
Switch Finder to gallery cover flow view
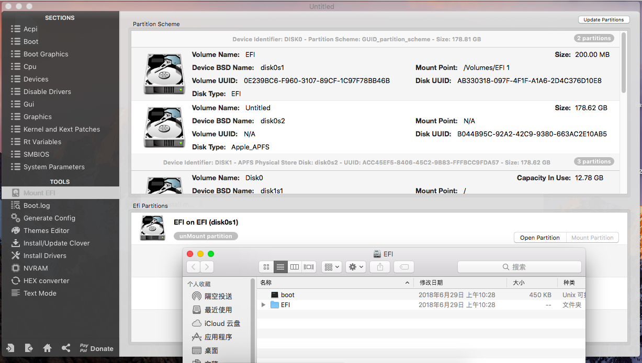309,267
